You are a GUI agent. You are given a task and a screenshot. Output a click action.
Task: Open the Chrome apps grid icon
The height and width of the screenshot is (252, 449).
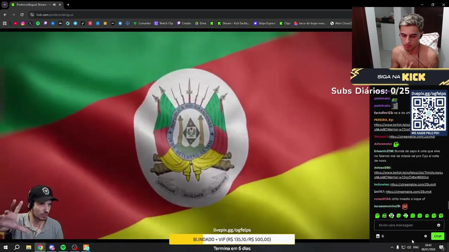(x=5, y=23)
